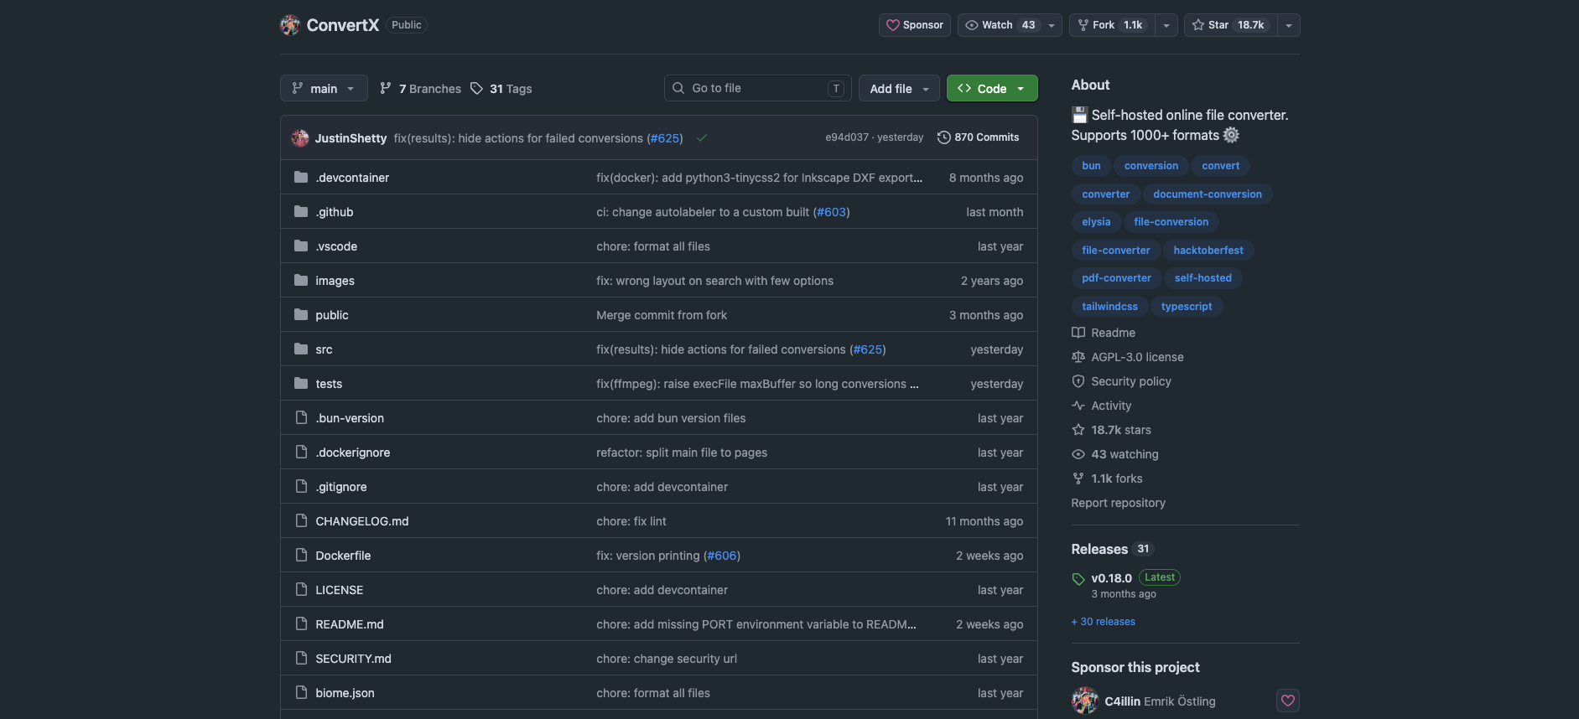
Task: Open the .bun-version file
Action: coord(350,418)
